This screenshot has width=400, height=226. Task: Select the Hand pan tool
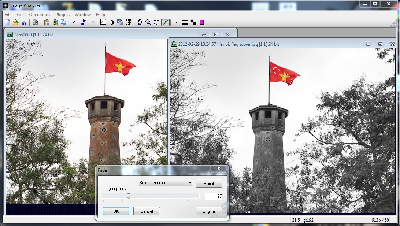[140, 22]
